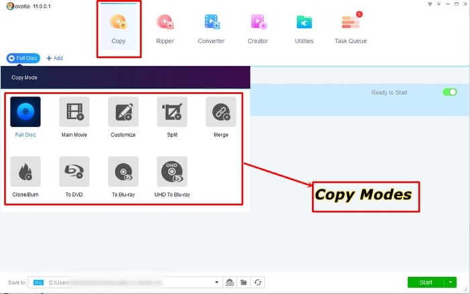This screenshot has width=470, height=294.
Task: Choose the Clone/Burn copy mode
Action: coord(26,172)
